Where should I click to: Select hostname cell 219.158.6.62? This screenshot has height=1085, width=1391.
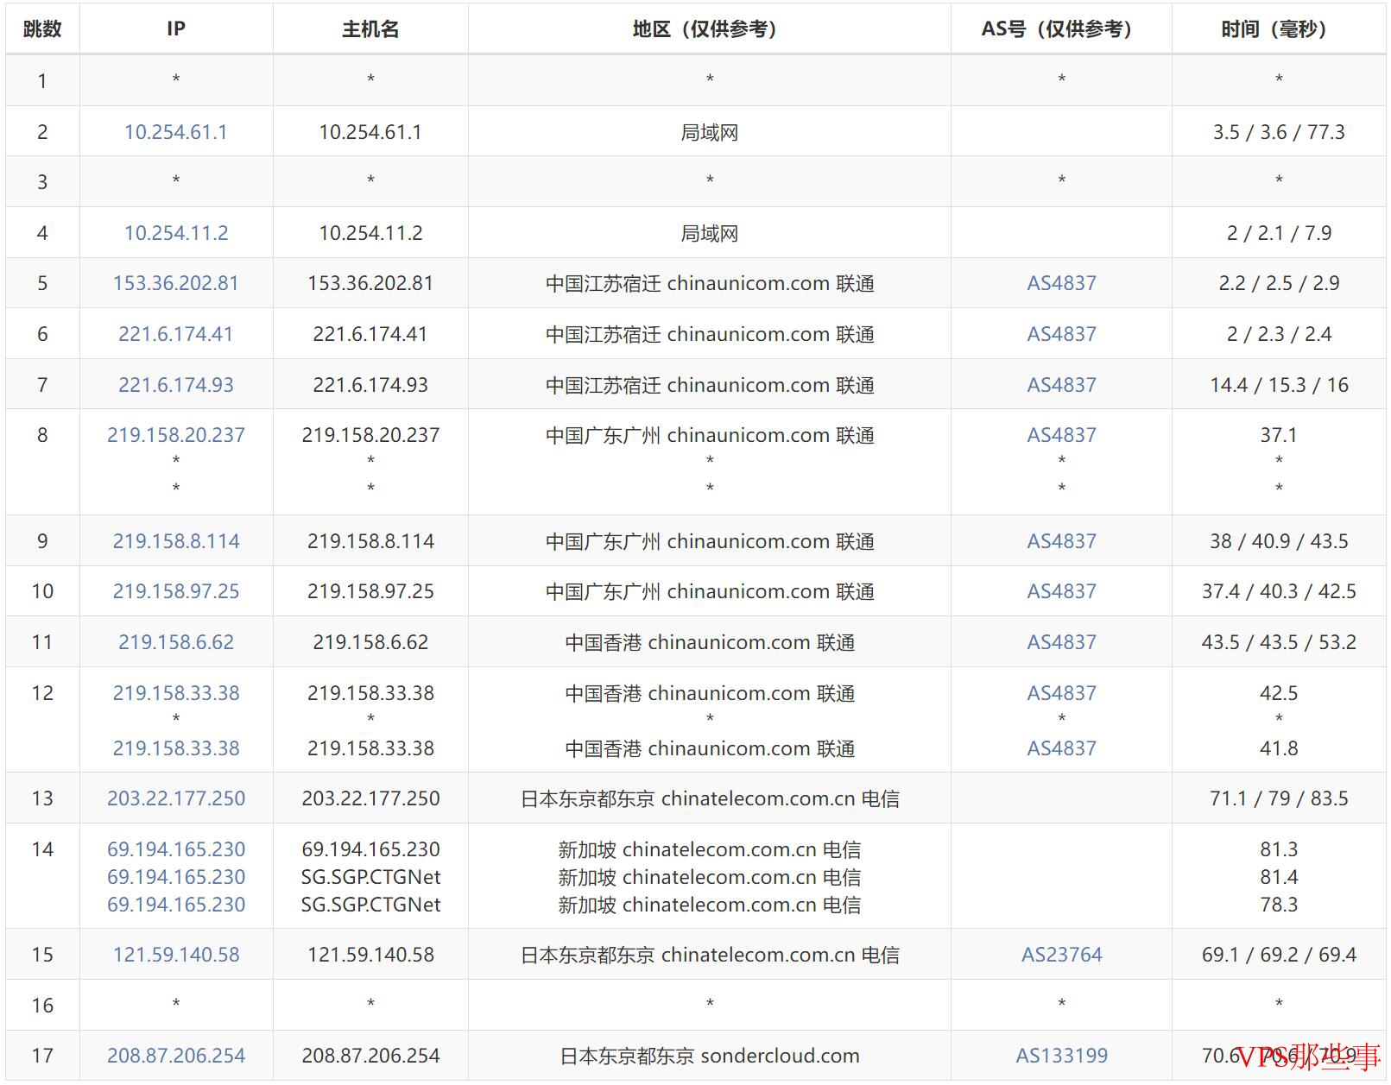coord(370,642)
